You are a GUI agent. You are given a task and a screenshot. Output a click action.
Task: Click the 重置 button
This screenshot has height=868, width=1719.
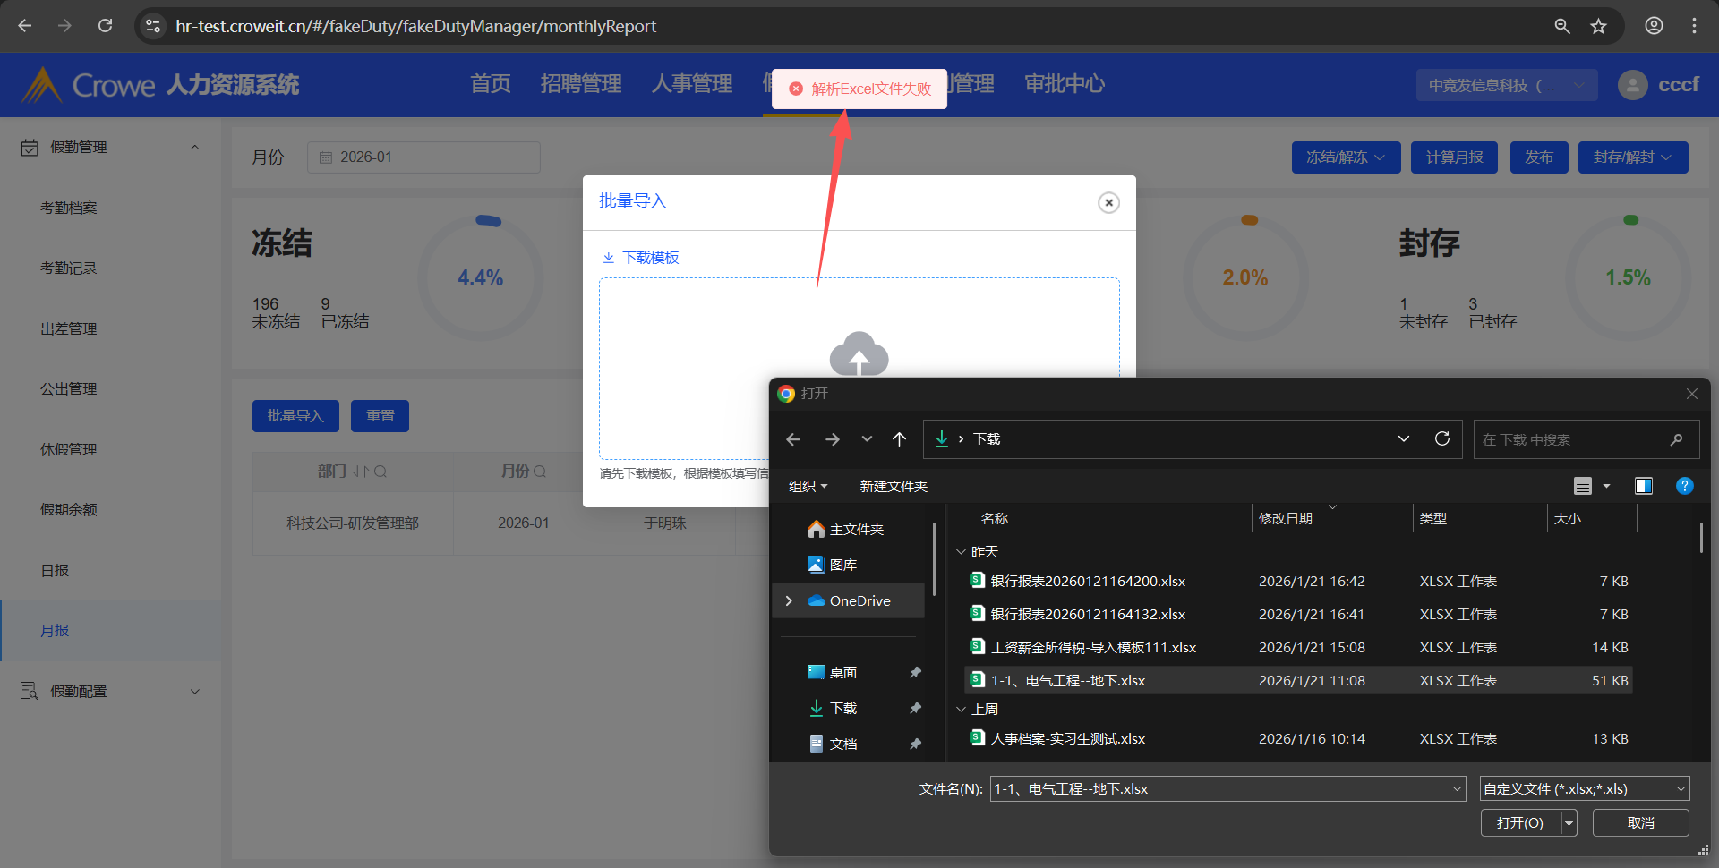point(380,416)
